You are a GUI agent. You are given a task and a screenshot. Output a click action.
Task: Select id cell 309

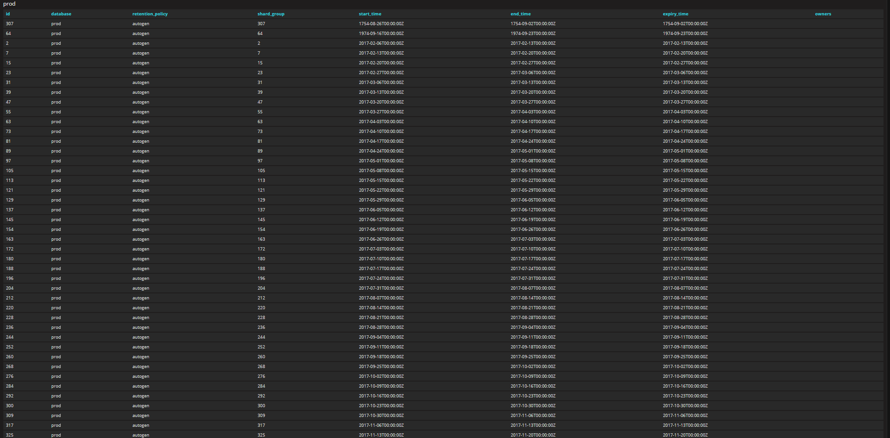click(x=10, y=416)
